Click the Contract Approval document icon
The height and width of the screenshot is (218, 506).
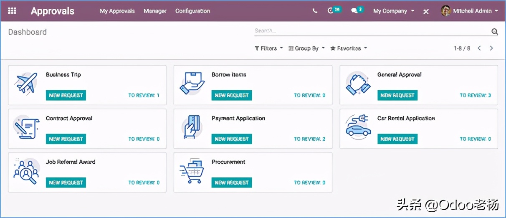coord(26,127)
